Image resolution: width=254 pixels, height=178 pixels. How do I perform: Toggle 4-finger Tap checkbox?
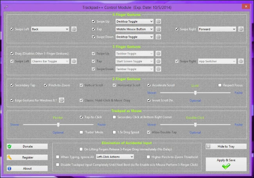pyautogui.click(x=93, y=29)
